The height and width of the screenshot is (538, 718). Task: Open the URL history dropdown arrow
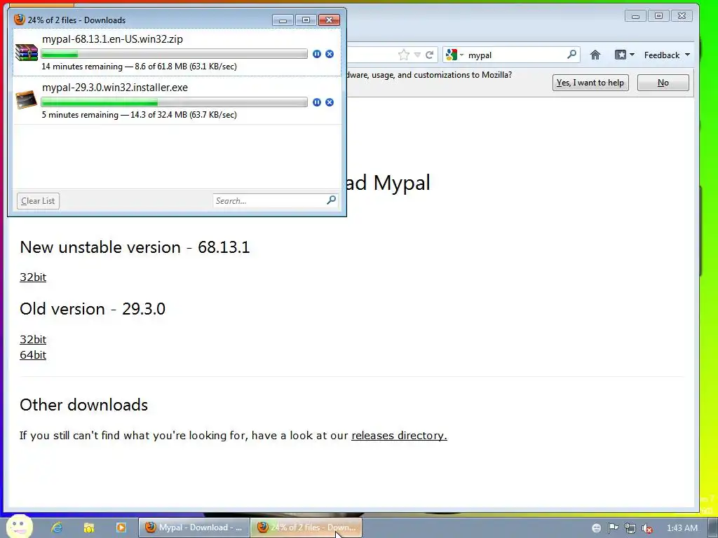tap(417, 55)
